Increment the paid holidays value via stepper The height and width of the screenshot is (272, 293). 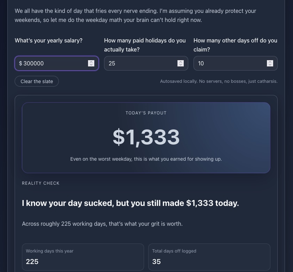tap(180, 62)
